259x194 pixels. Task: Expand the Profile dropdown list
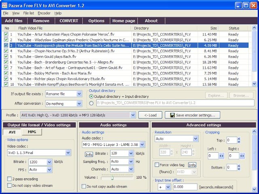click(133, 115)
